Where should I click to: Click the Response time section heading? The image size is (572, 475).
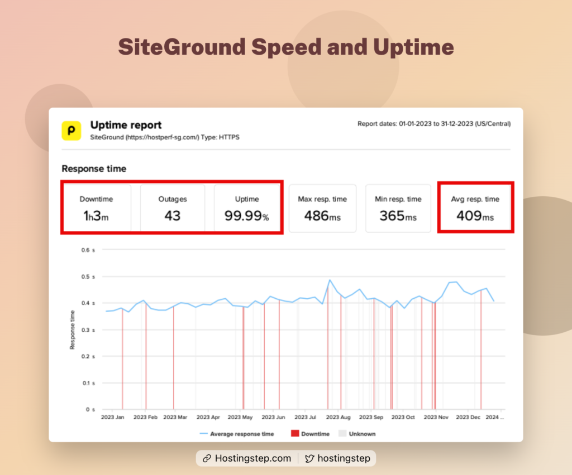[94, 168]
